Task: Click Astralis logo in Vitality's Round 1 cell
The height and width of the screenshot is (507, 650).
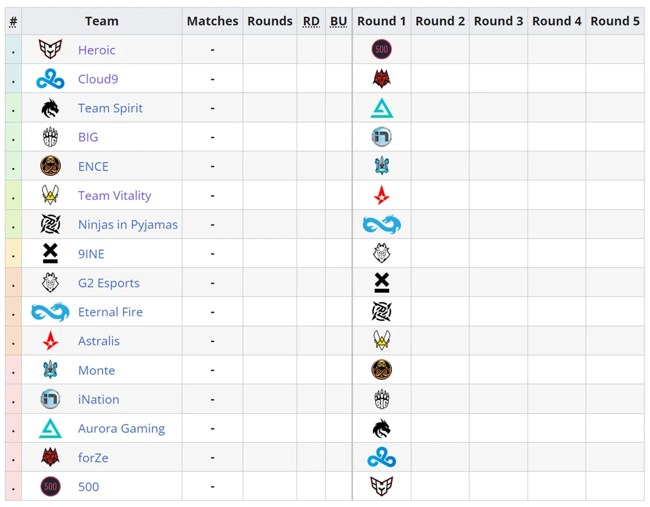Action: pos(382,196)
